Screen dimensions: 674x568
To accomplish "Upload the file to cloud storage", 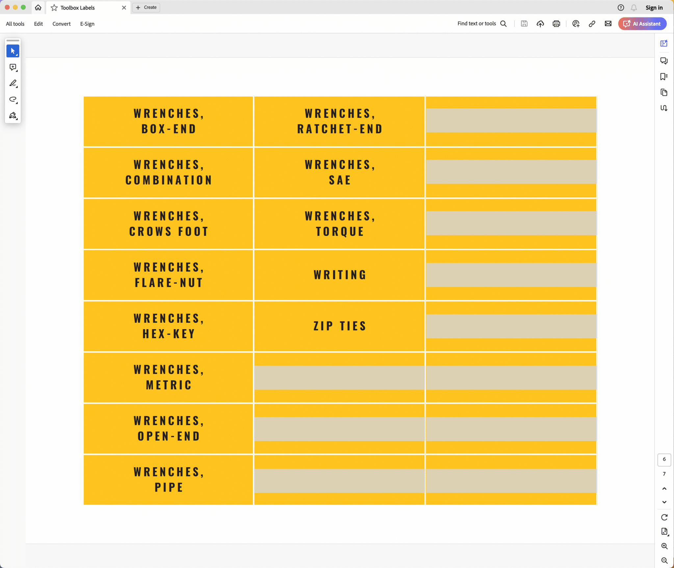I will pos(540,24).
